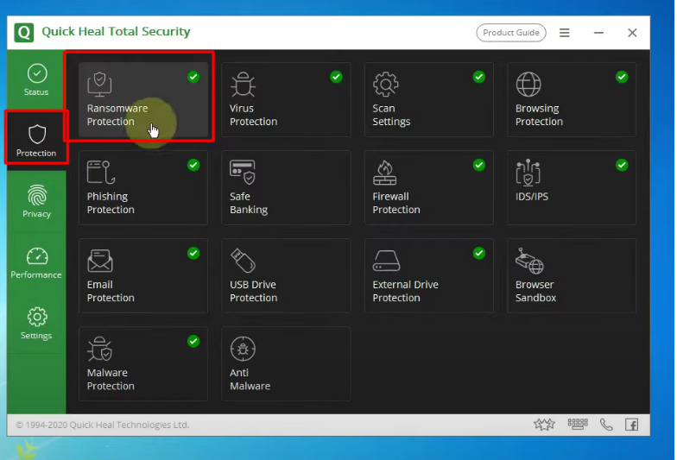
Task: Open the hamburger menu icon
Action: coord(565,33)
